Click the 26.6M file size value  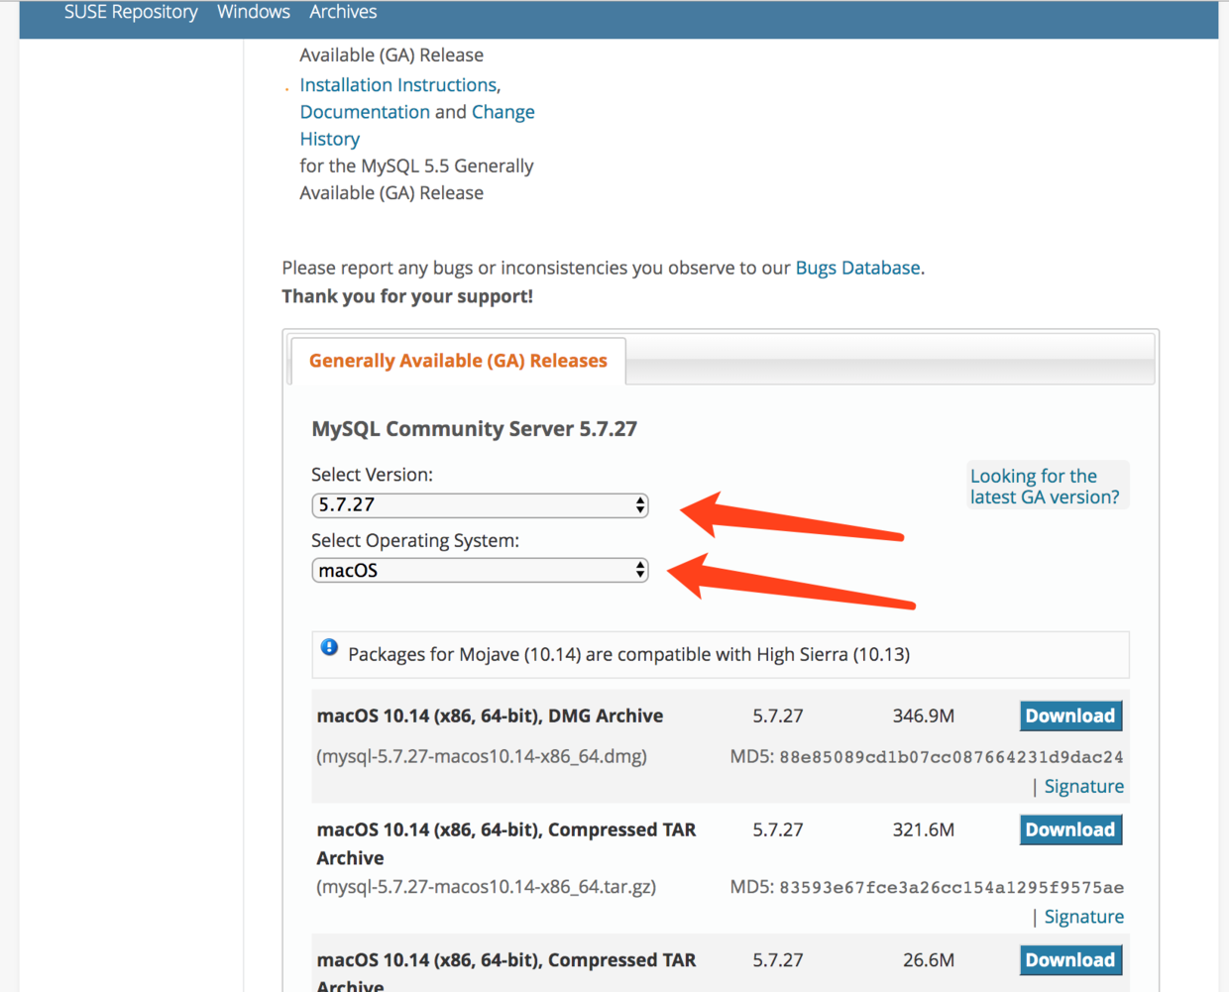(x=929, y=960)
